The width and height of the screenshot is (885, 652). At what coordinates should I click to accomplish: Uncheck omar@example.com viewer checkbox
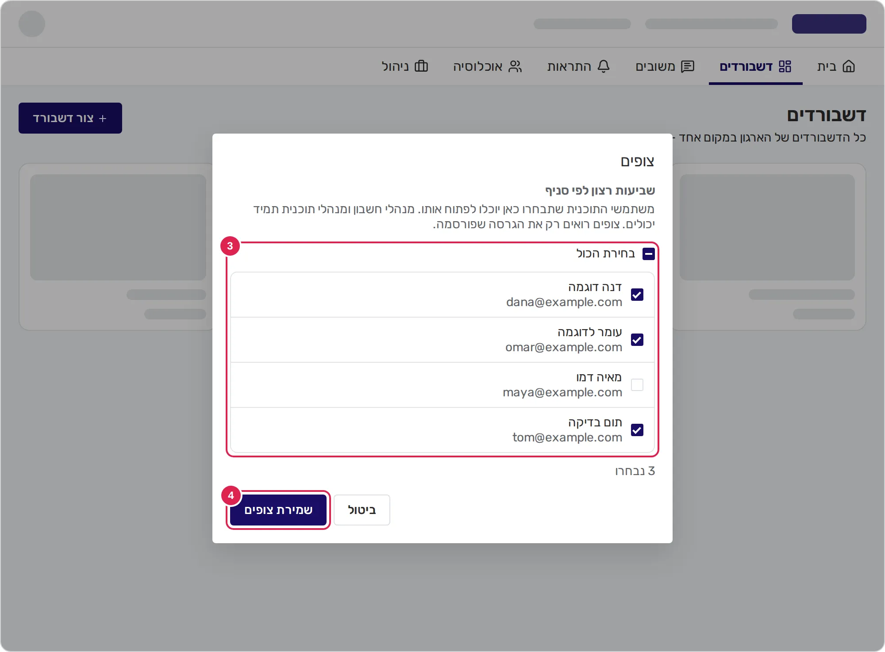pyautogui.click(x=637, y=340)
